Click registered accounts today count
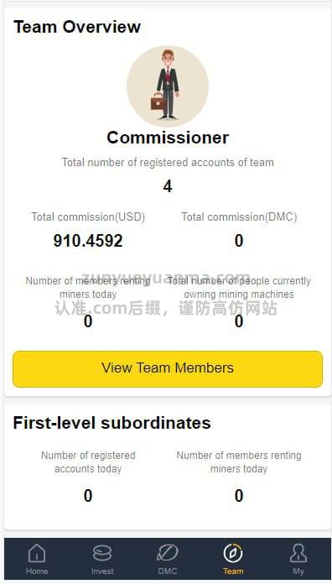This screenshot has width=332, height=584. pos(88,496)
